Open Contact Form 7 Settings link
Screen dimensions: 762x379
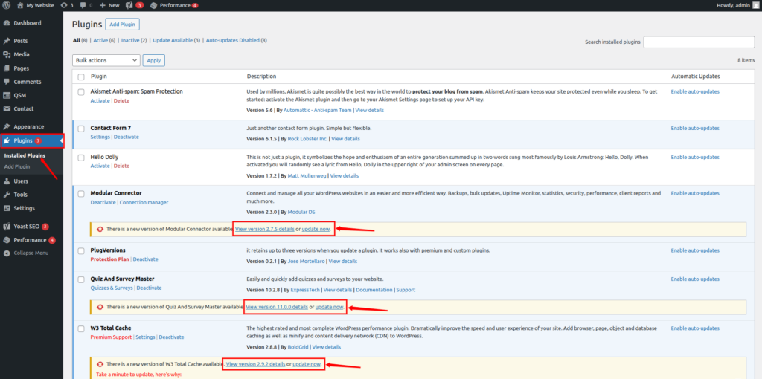coord(100,137)
